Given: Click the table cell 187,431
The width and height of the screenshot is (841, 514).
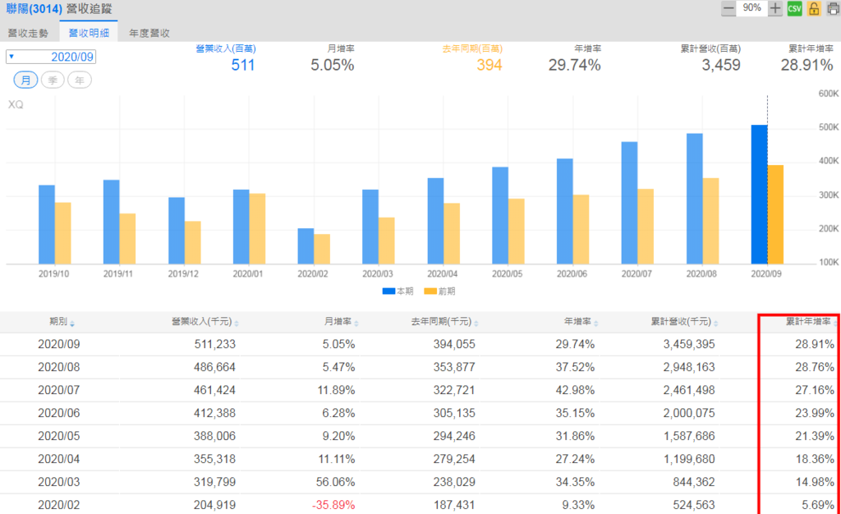Looking at the screenshot, I should [x=454, y=505].
